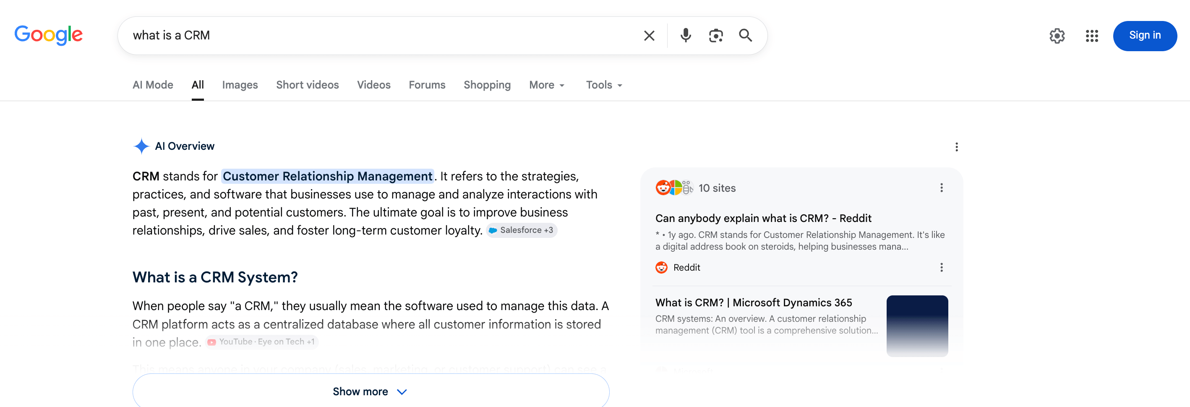Open quick settings gear icon

pyautogui.click(x=1057, y=36)
